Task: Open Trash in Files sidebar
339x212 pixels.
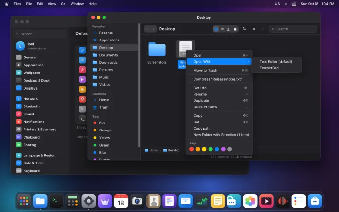Action: click(x=114, y=107)
